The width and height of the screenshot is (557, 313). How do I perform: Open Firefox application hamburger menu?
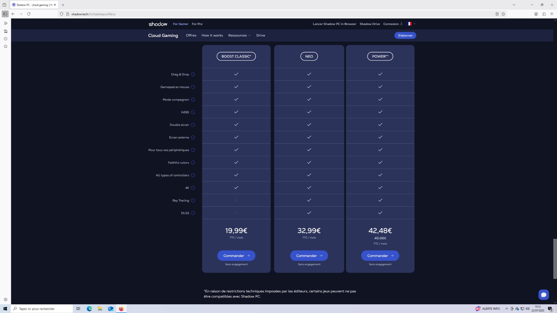click(x=552, y=14)
